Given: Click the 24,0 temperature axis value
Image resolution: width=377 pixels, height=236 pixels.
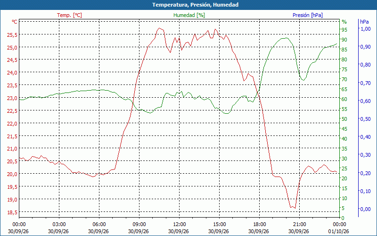Looking at the screenshot, I should (12, 73).
